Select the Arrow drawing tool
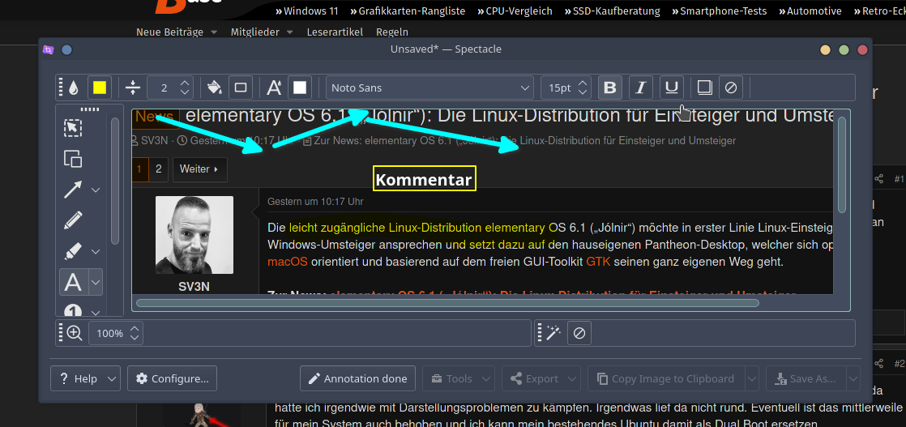 [73, 190]
